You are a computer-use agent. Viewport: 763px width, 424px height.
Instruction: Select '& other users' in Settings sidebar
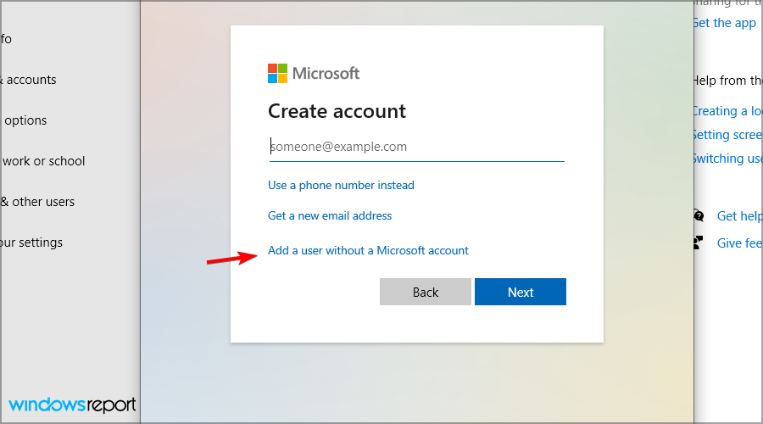37,202
